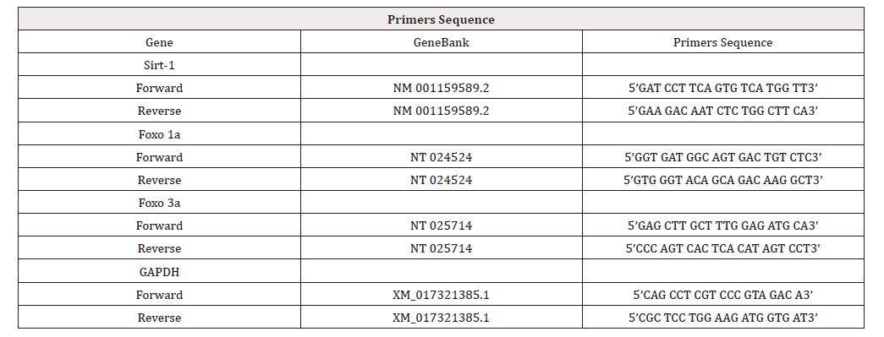Screen dimensions: 884x337
Task: Select sequence 5'CCC AGT CAC TCA CAT AGT CCT3'
Action: [722, 248]
